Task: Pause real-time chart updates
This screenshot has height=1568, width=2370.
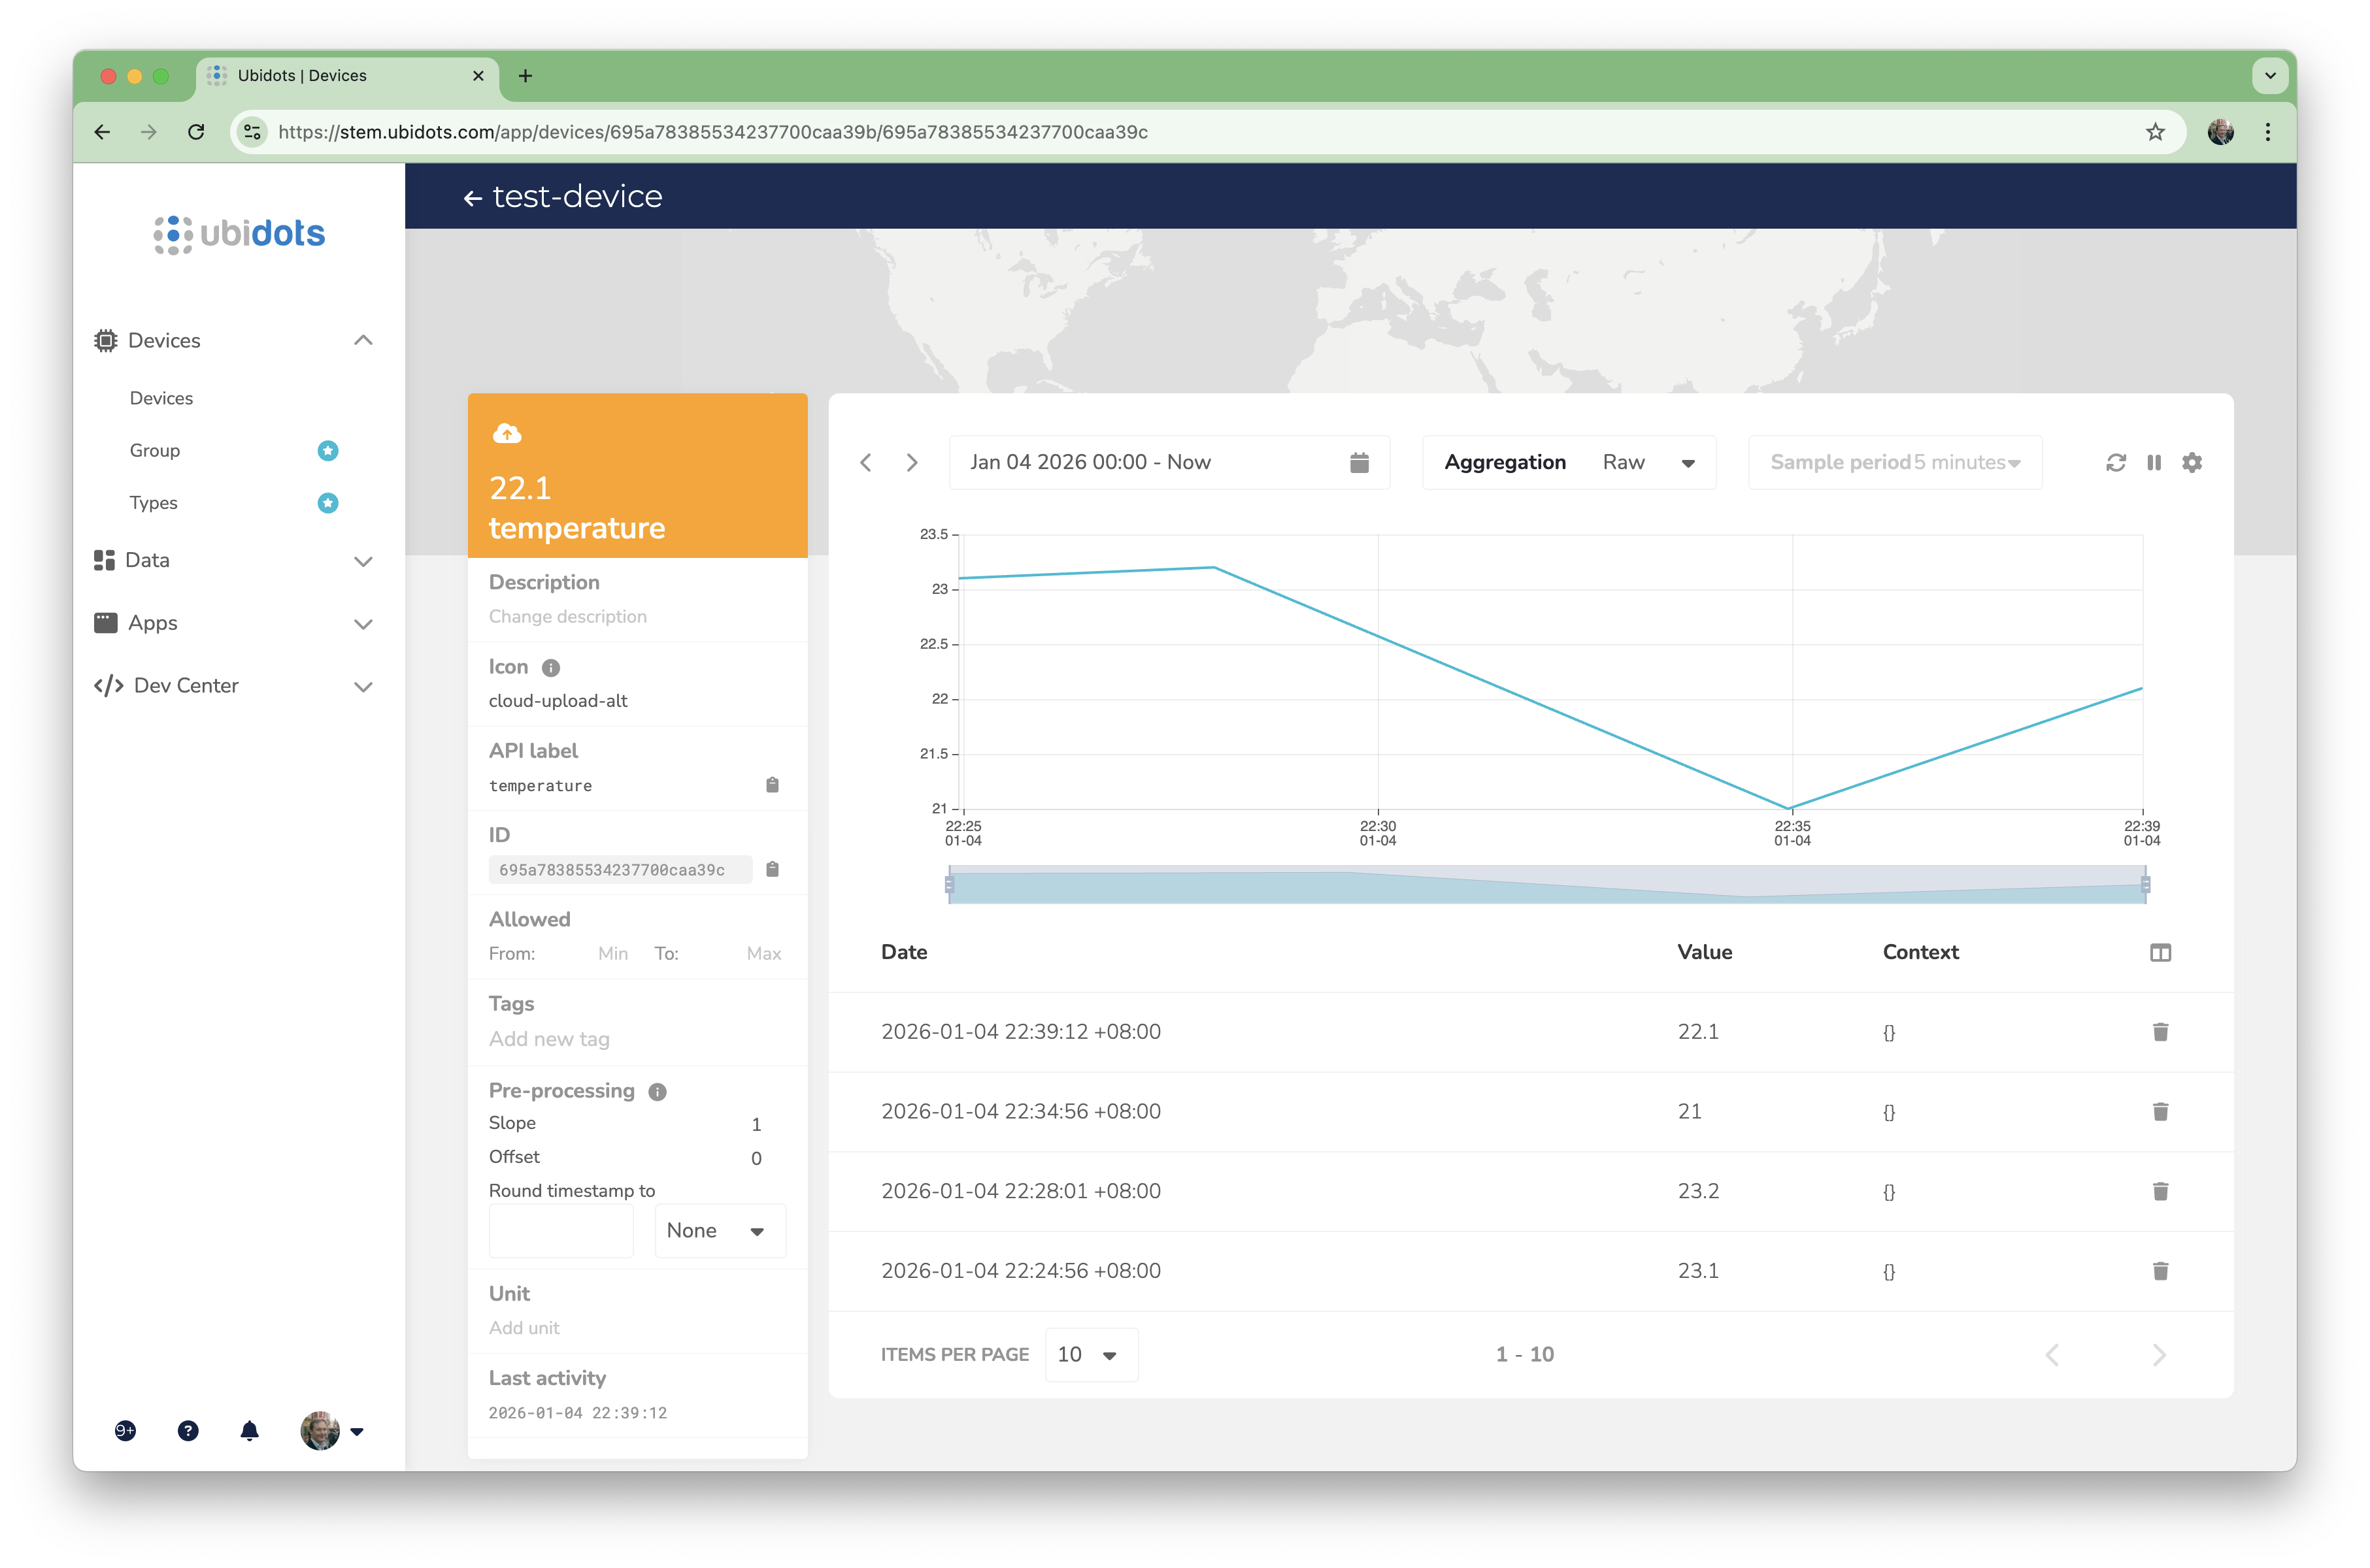Action: [x=2153, y=462]
